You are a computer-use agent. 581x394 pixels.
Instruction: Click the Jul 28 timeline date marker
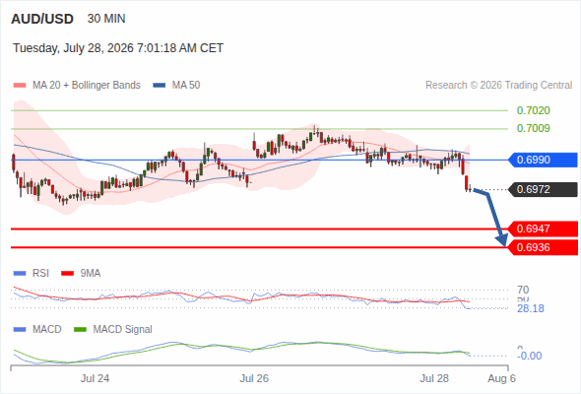434,378
